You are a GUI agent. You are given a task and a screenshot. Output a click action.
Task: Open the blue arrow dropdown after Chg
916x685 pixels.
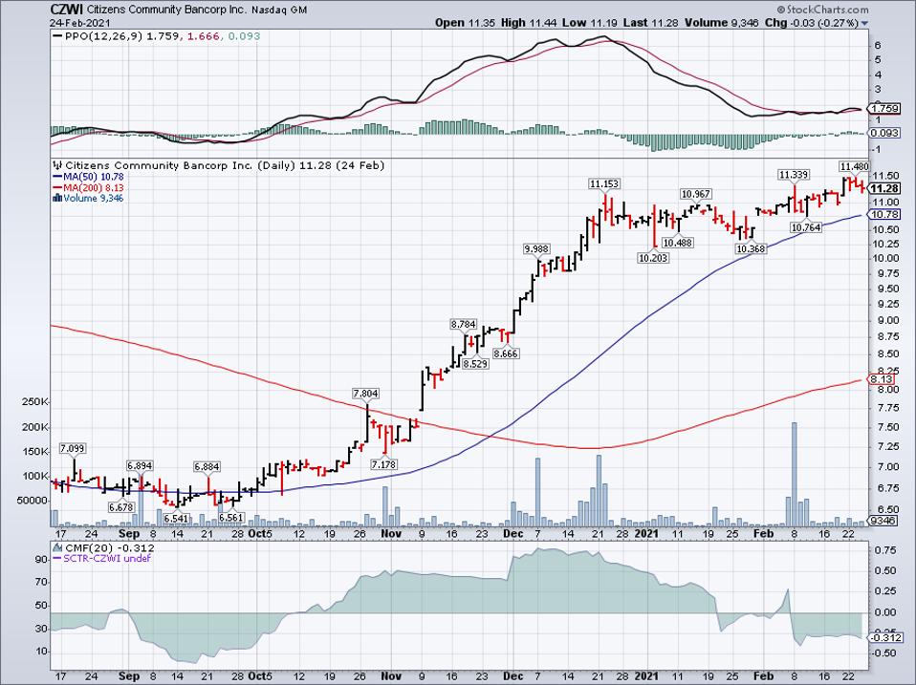864,23
